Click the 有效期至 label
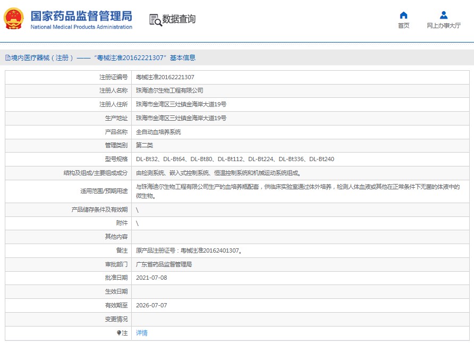This screenshot has width=474, height=343. pos(116,305)
